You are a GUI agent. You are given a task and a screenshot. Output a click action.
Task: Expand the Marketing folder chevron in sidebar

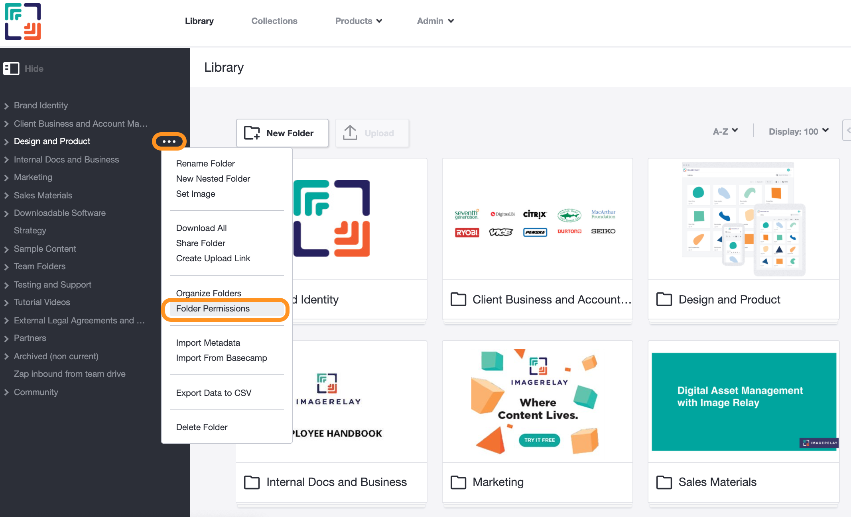(x=6, y=178)
